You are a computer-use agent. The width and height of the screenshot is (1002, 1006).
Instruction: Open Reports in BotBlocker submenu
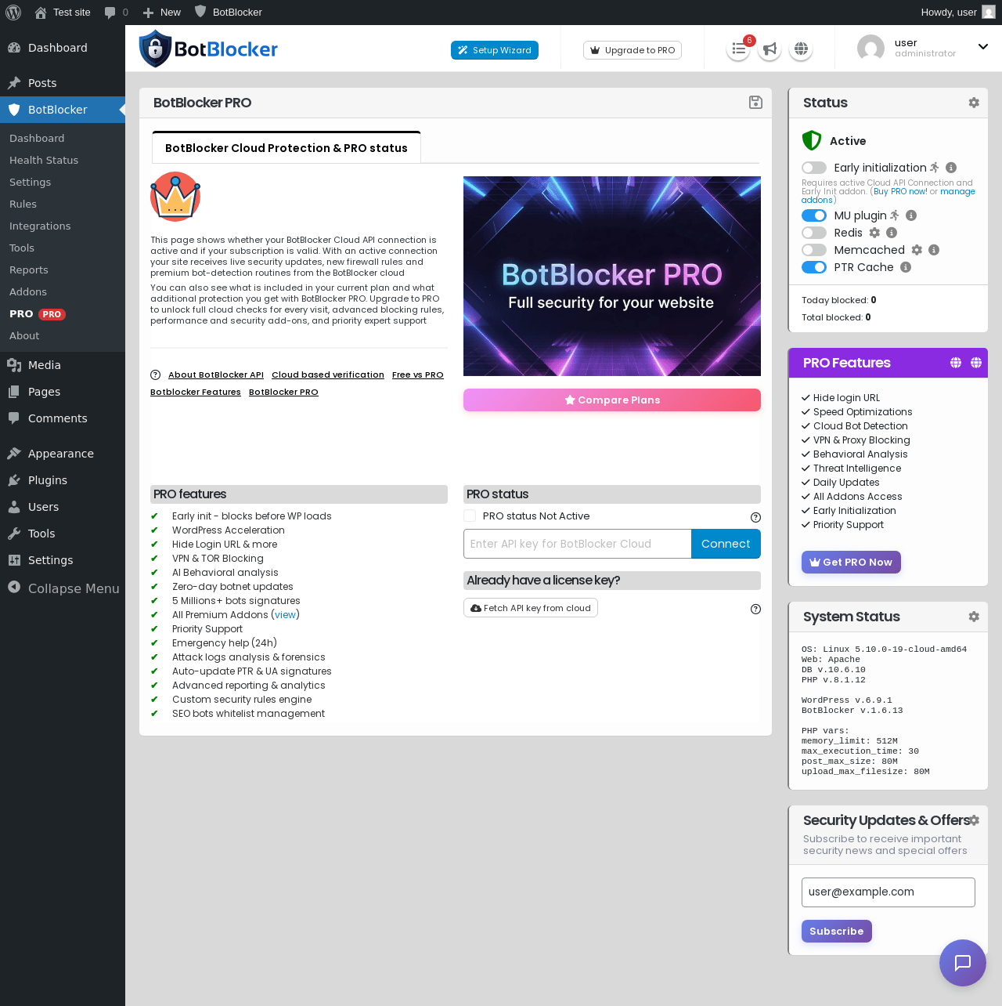tap(29, 270)
